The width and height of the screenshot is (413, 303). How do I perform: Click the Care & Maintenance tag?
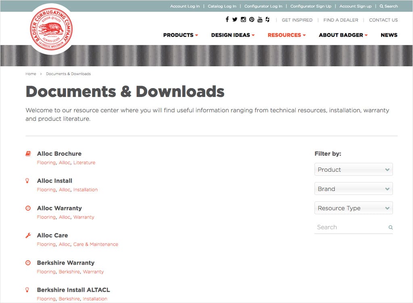[x=96, y=244]
